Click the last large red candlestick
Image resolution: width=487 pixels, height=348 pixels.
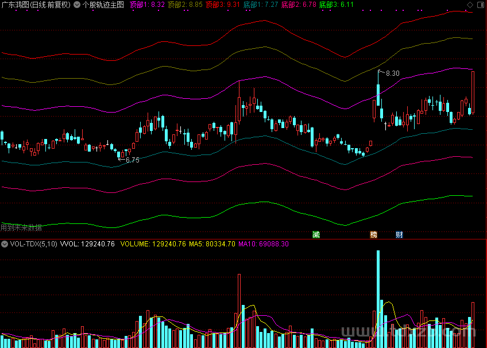(473, 92)
